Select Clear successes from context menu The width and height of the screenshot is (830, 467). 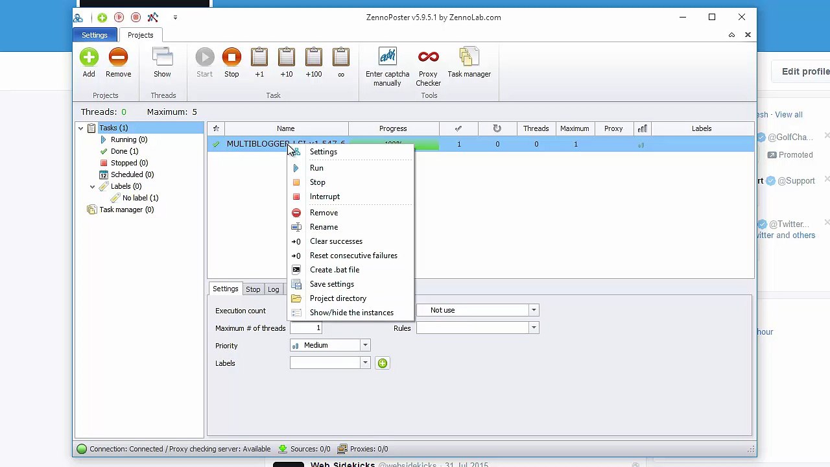pos(350,241)
